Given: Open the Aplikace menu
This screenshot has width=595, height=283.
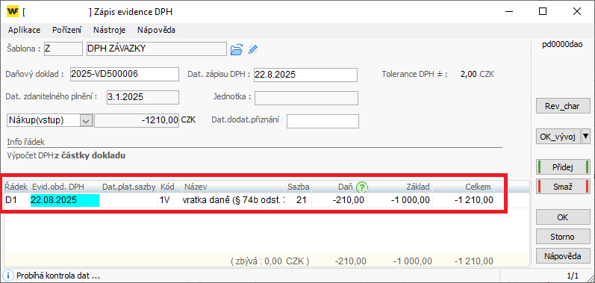Looking at the screenshot, I should click(25, 30).
